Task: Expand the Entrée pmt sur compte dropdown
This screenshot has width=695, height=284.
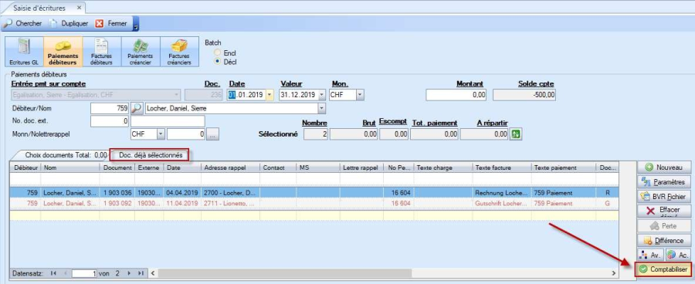Action: click(x=177, y=95)
